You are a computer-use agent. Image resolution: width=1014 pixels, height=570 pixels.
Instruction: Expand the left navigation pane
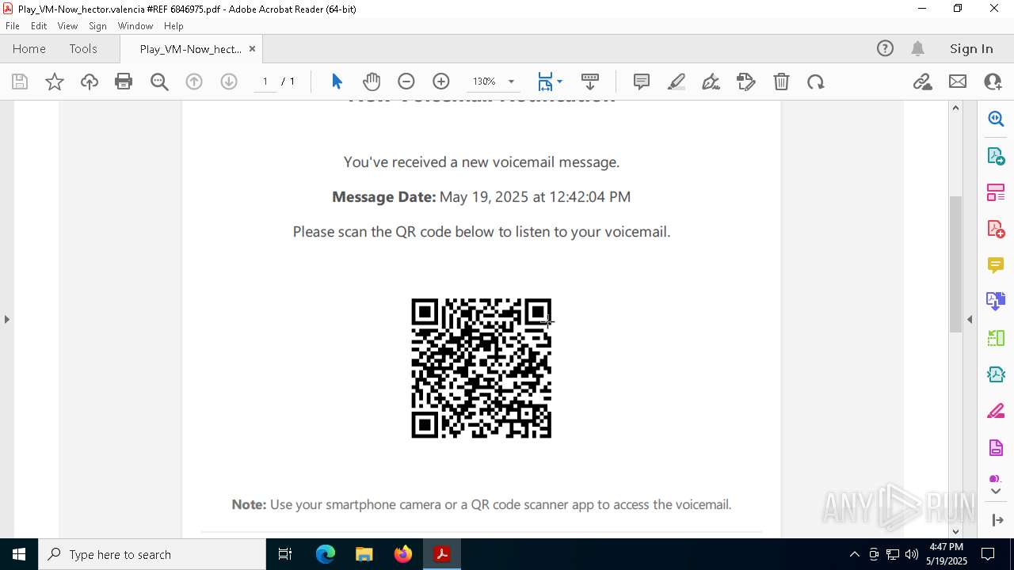(7, 319)
